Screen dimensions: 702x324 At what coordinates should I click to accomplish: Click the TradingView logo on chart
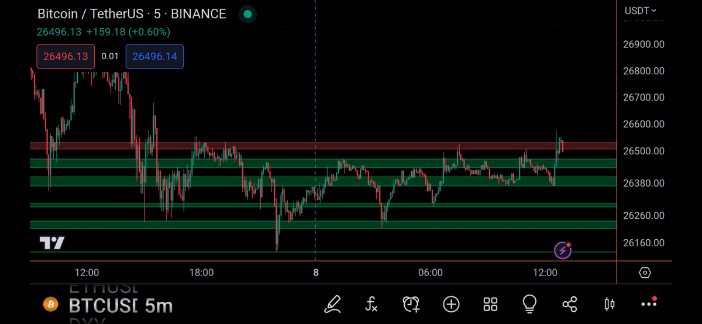point(52,243)
